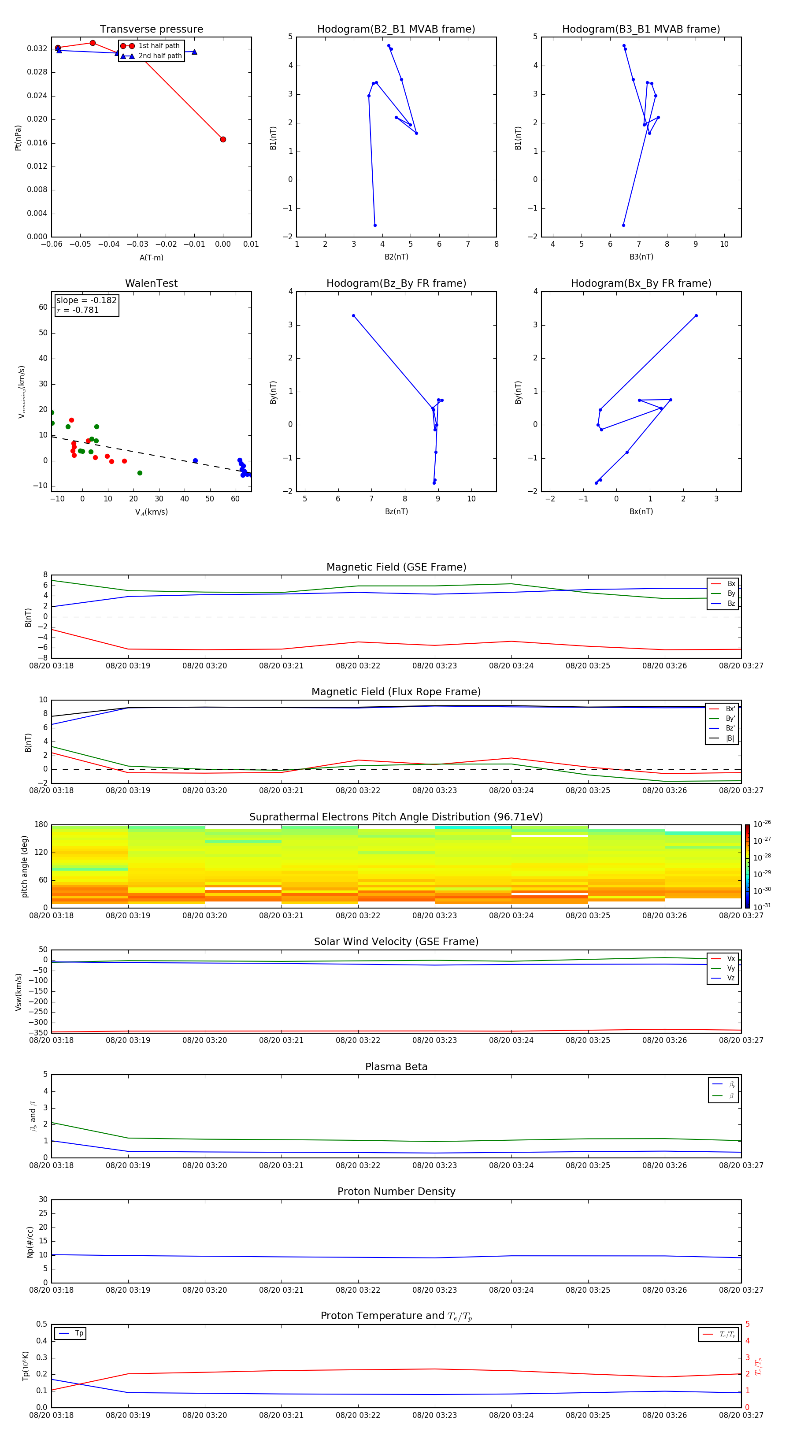Click the 'Bz(nT)' x-axis label
This screenshot has width=793, height=1454.
(396, 512)
